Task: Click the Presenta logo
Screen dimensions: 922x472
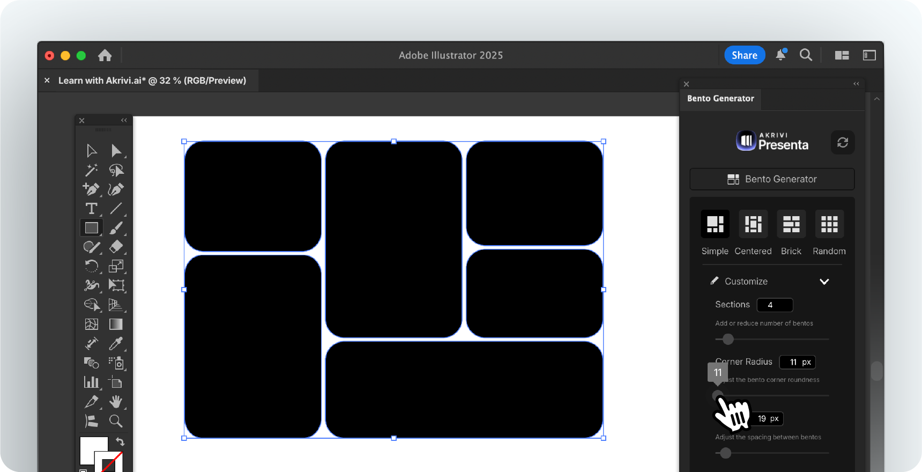Action: pos(772,141)
